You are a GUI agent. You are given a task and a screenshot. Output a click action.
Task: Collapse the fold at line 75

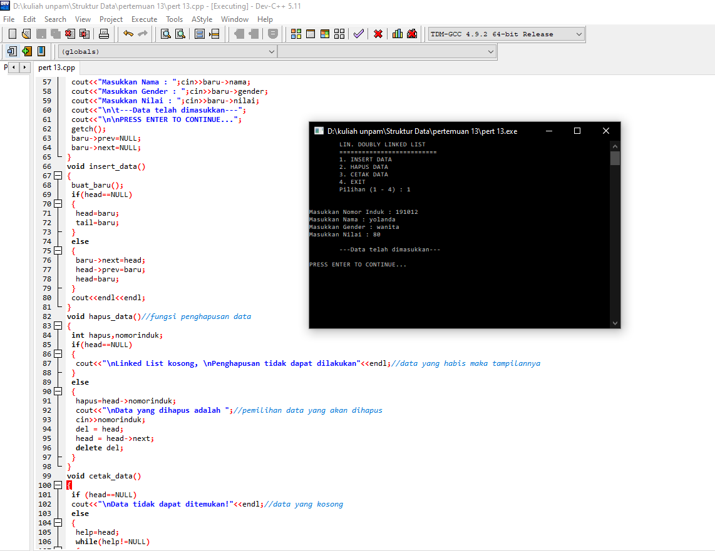[58, 250]
